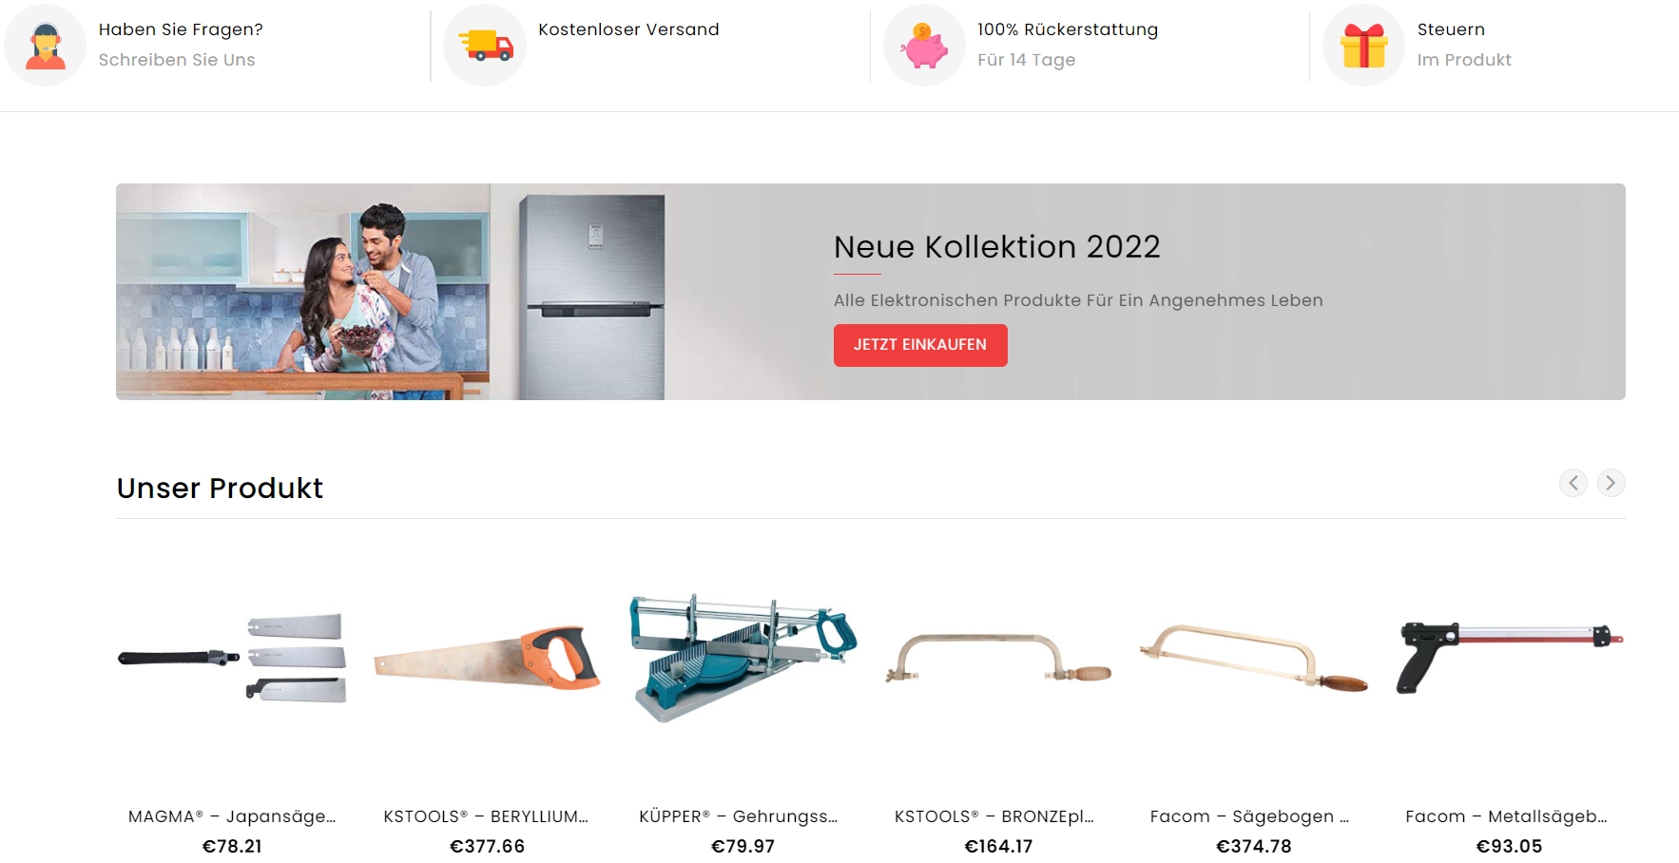Click the black pistol-grip hacksaw image
The image size is (1679, 863).
1509,658
